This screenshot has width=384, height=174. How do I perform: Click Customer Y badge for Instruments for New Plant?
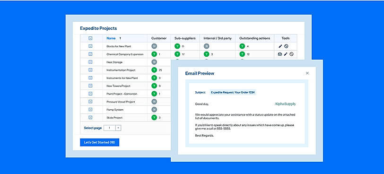point(154,78)
